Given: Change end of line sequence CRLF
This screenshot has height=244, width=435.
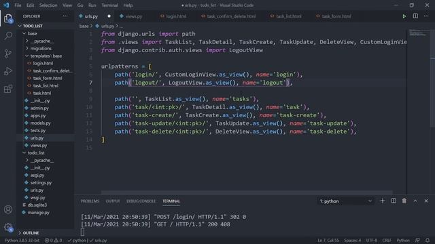Looking at the screenshot, I should (387, 241).
